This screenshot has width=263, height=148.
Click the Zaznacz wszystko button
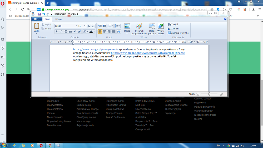[x=180, y=33]
